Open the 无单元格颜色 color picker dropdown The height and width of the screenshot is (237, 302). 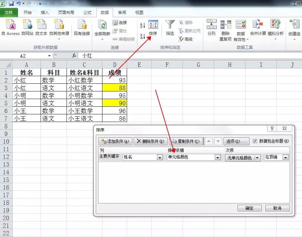pyautogui.click(x=257, y=158)
